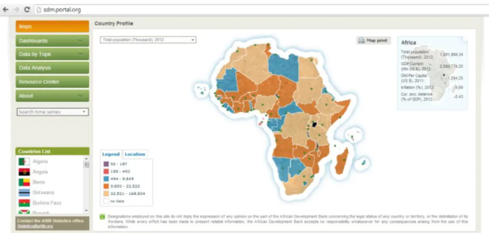The image size is (489, 233).
Task: Click Madagascar on the Africa map
Action: click(341, 161)
